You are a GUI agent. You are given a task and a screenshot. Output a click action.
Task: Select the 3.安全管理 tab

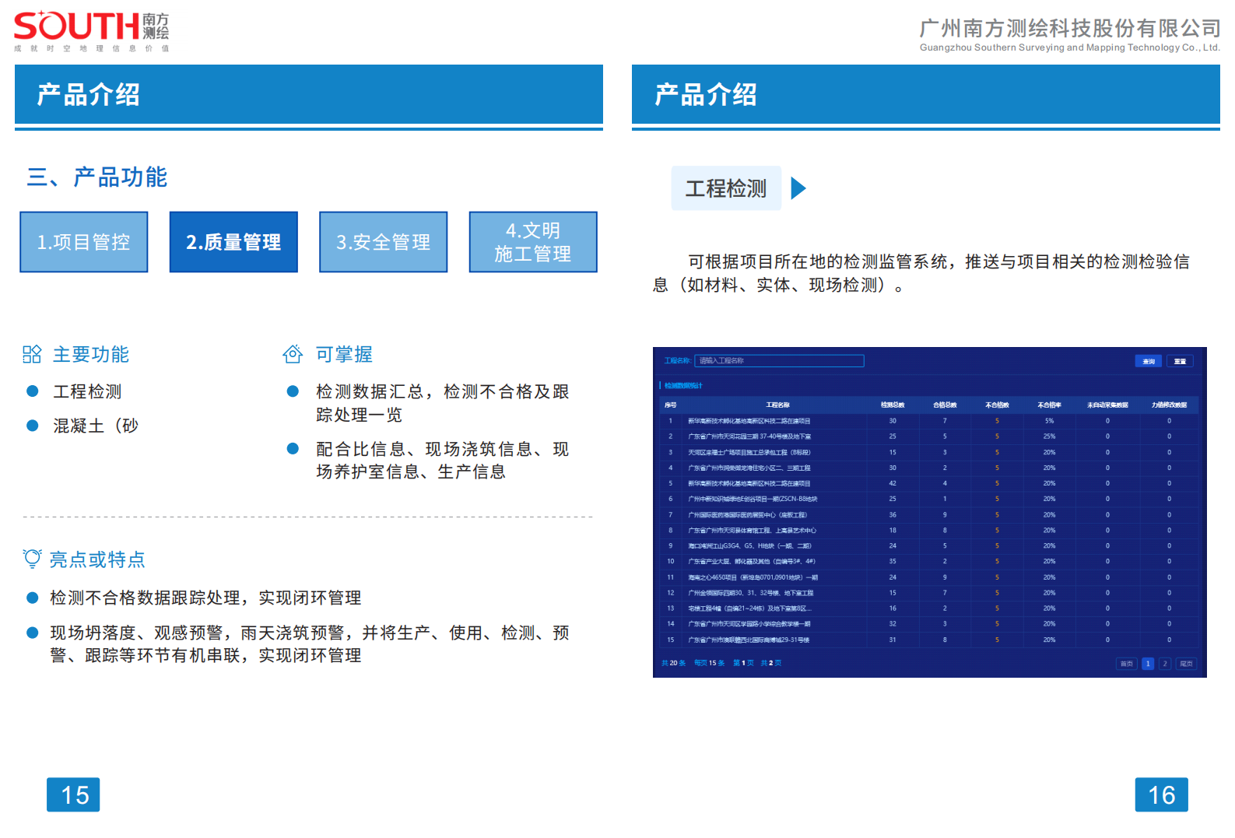(x=384, y=242)
